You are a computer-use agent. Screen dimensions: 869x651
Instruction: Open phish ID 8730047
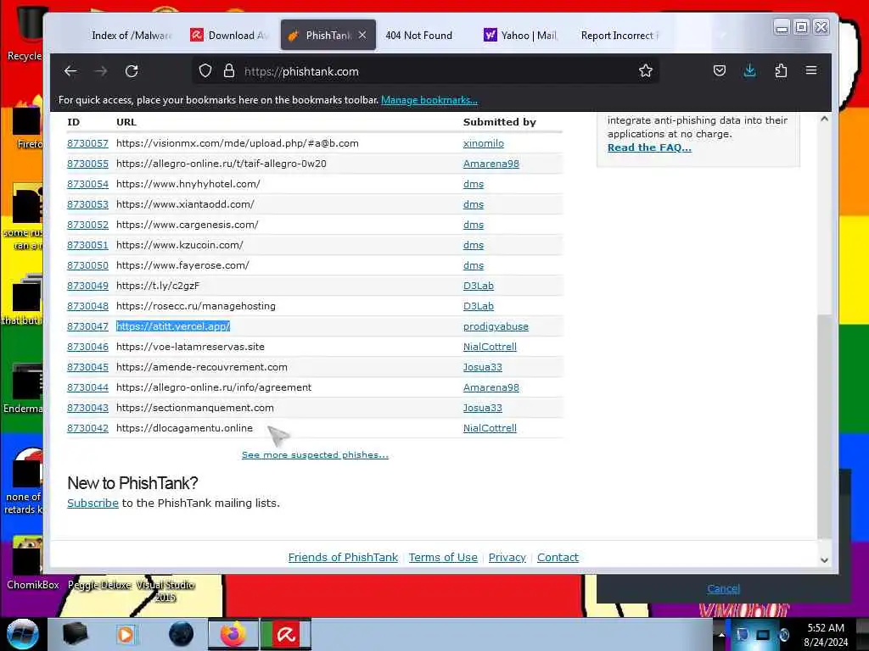click(x=87, y=326)
